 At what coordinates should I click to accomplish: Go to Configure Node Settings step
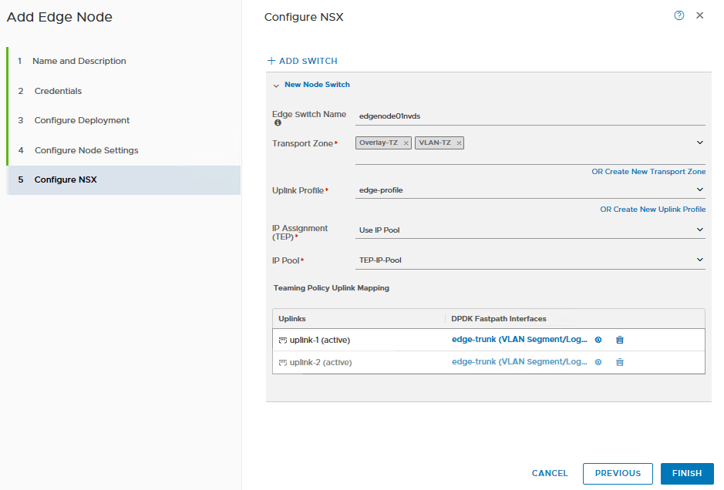click(86, 150)
